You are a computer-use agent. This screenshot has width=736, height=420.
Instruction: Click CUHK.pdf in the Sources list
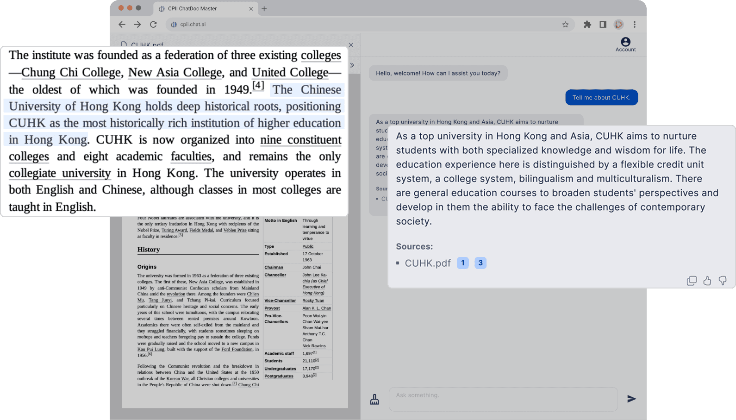428,263
